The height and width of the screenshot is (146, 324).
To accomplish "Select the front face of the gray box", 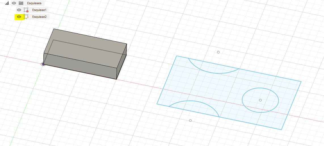I will [80, 66].
